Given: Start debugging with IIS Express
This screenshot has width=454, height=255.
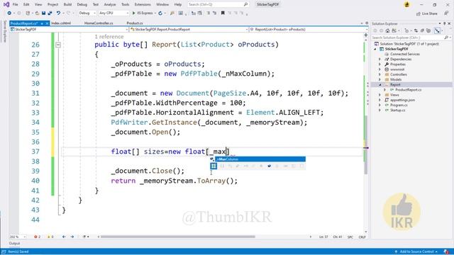Looking at the screenshot, I should click(x=143, y=13).
